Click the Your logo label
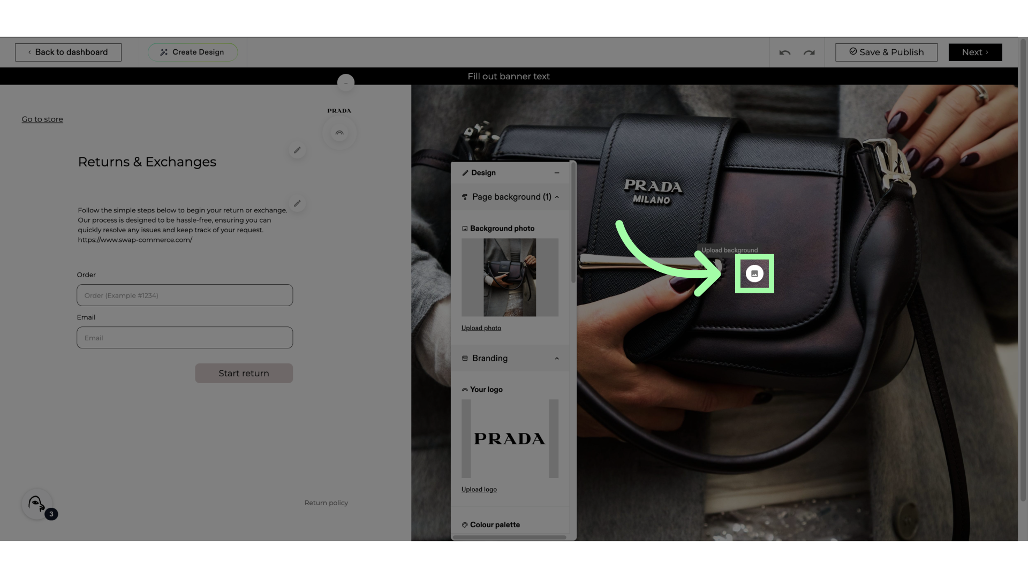Image resolution: width=1028 pixels, height=578 pixels. (486, 390)
